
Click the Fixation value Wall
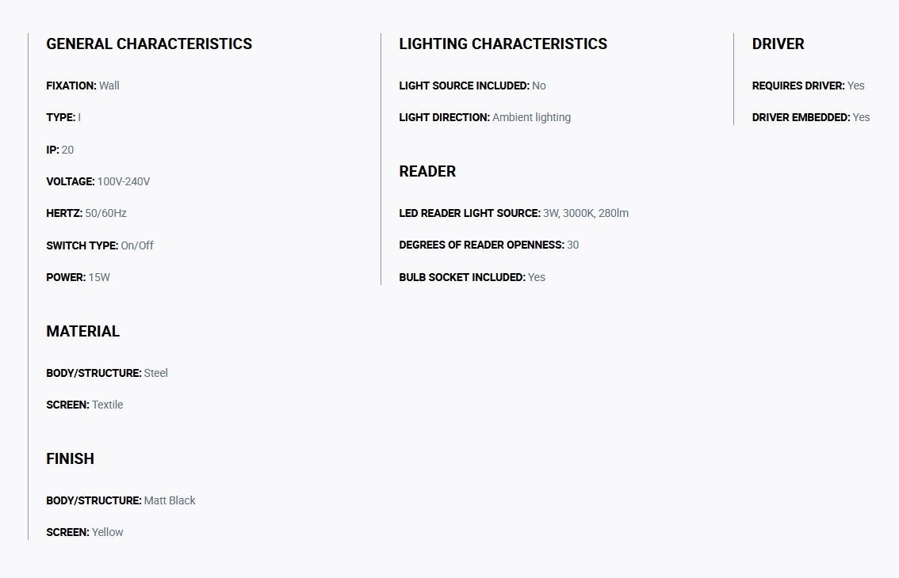click(x=109, y=86)
